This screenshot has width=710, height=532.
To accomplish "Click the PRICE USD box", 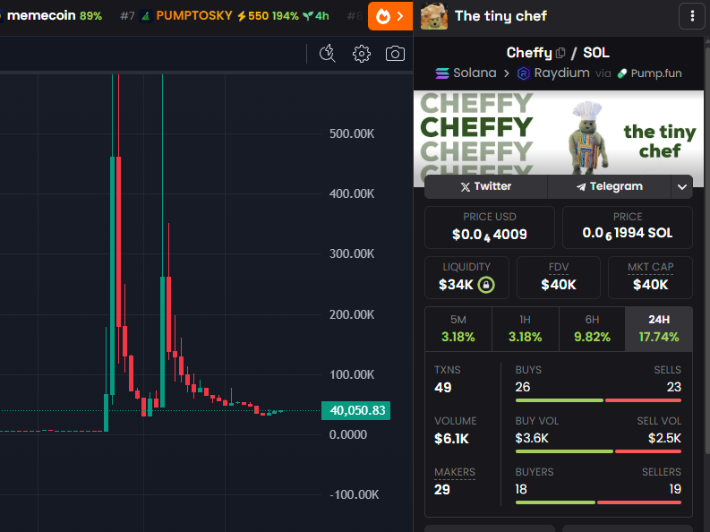I will pyautogui.click(x=490, y=227).
